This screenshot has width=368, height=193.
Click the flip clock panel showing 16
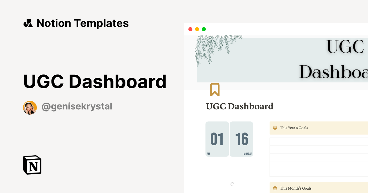(x=242, y=139)
